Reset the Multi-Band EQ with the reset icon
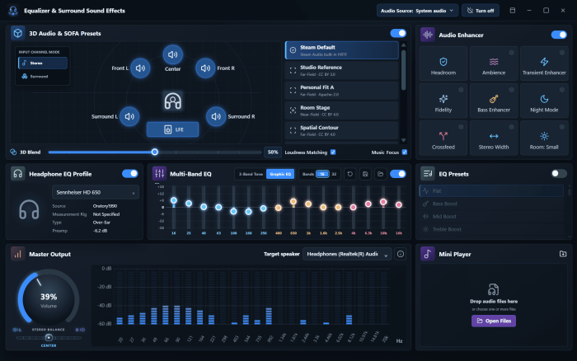This screenshot has height=361, width=577. pyautogui.click(x=350, y=174)
